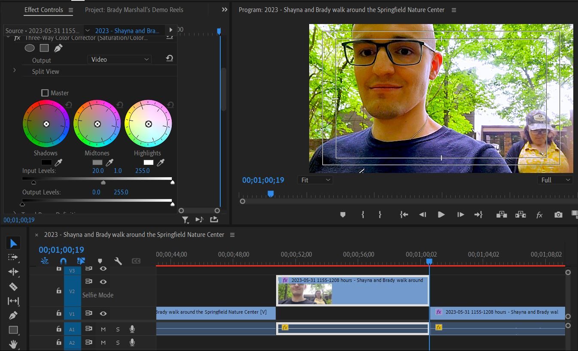Solo the A2 audio track
This screenshot has width=578, height=351.
[118, 343]
